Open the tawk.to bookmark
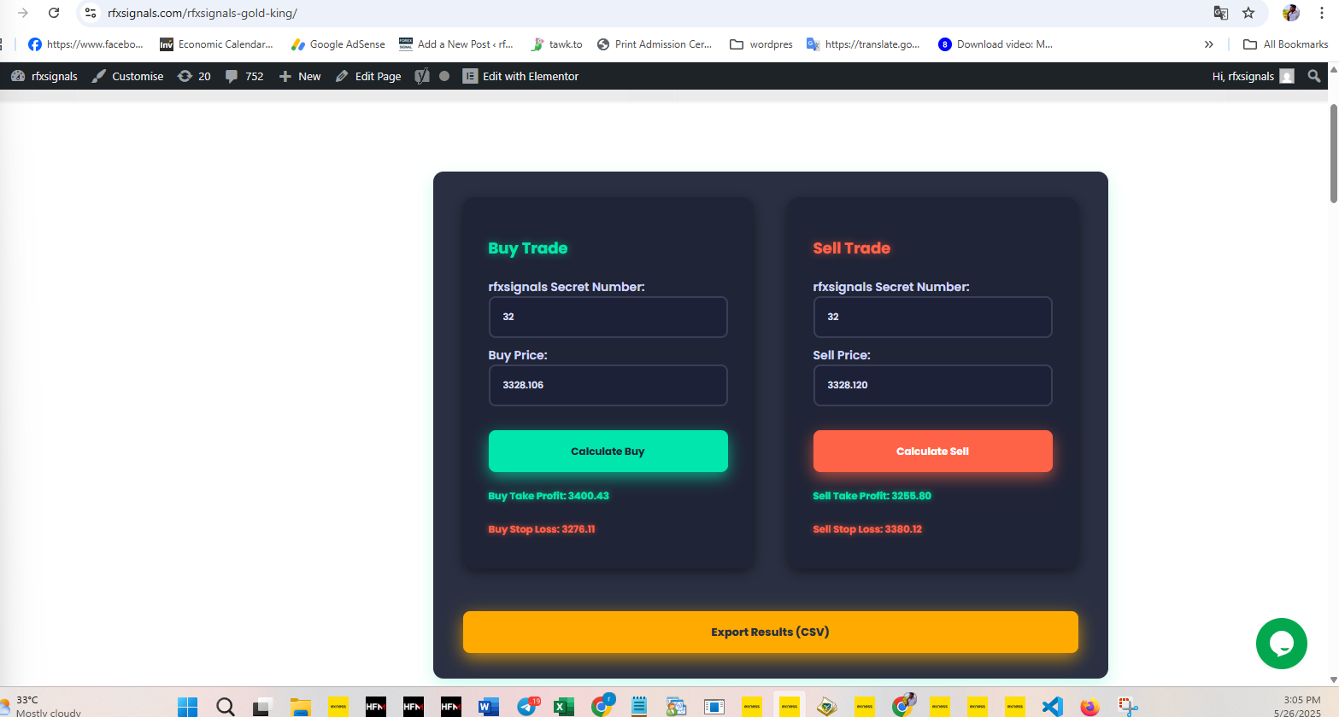1339x717 pixels. click(x=556, y=44)
